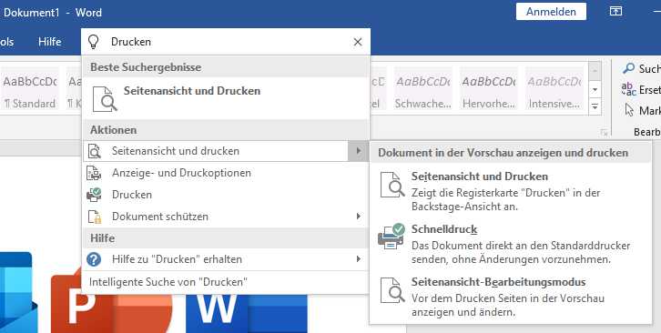This screenshot has height=333, width=661.
Task: Expand Hilfe zu Drucken submenu arrow
Action: (x=359, y=258)
